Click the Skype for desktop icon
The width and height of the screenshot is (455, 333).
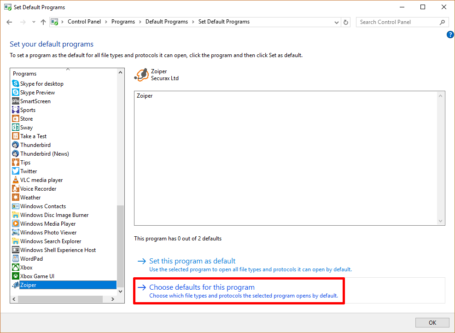[x=16, y=84]
